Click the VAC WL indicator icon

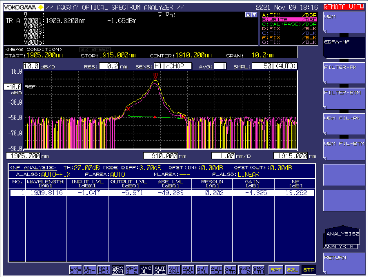coord(146,270)
